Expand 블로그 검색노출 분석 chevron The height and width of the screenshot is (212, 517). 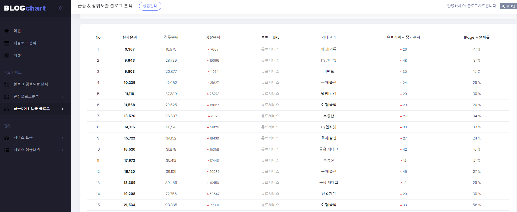(x=63, y=84)
